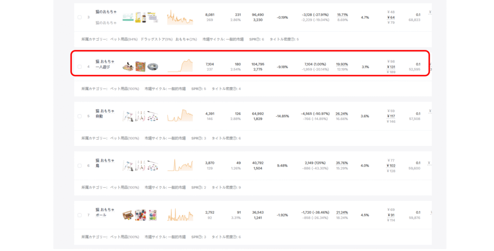
Task: Click ドラッグストア(5%) category in row 3
Action: (x=156, y=39)
